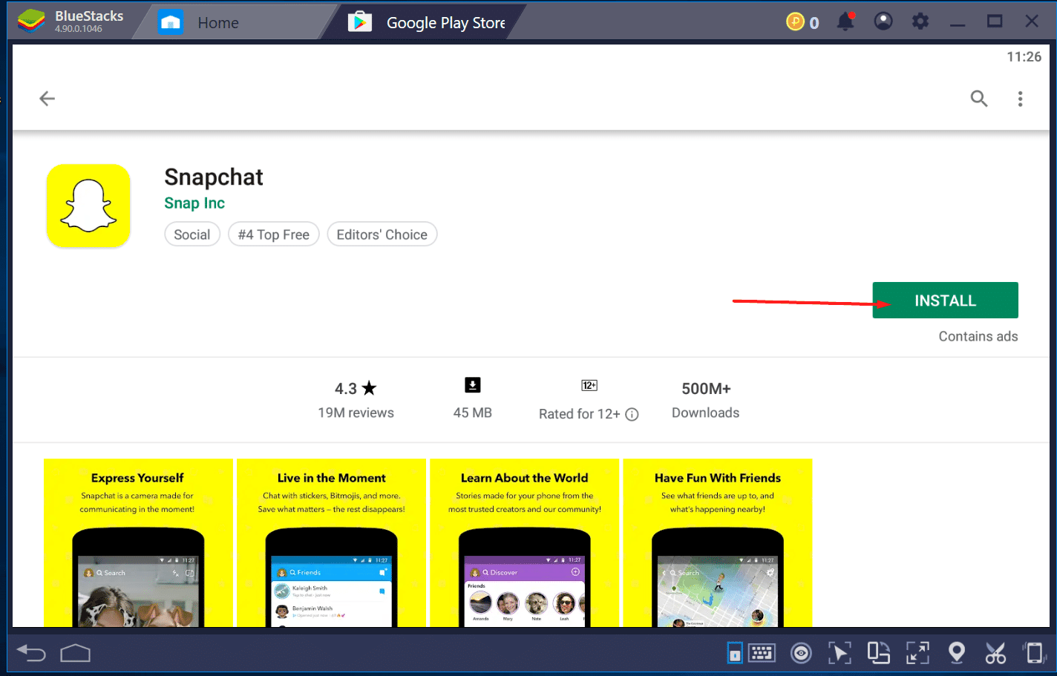Toggle the eye visibility icon in bottom bar

tap(801, 653)
